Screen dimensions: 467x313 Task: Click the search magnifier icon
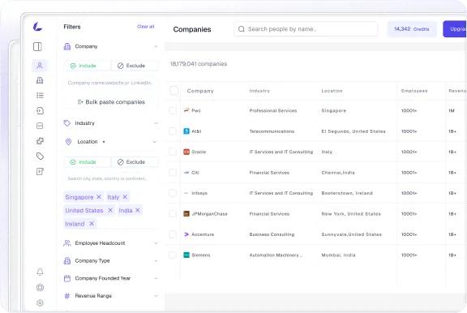[242, 29]
